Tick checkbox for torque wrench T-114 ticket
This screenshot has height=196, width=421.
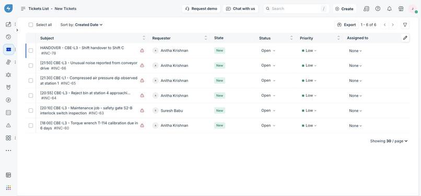31,125
